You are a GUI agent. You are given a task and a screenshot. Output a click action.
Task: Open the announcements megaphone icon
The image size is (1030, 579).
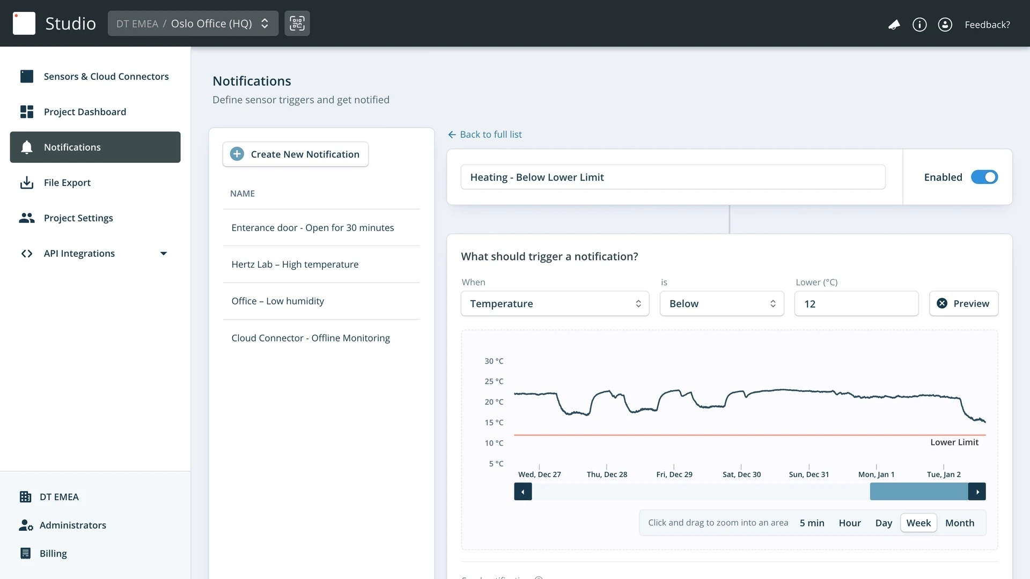coord(894,25)
